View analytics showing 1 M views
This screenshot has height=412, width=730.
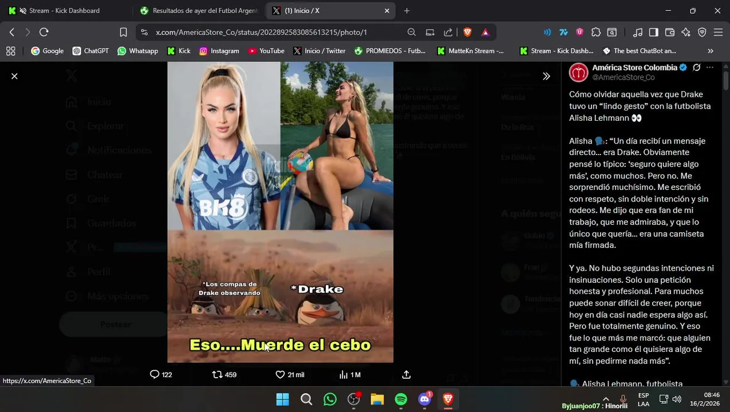350,374
